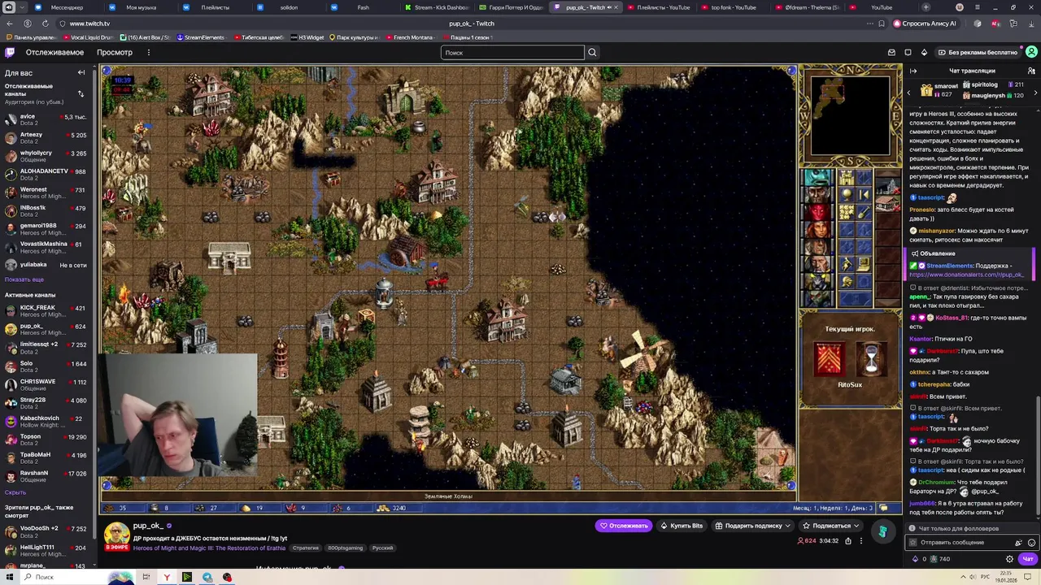Share the stream
This screenshot has height=585, width=1041.
847,540
